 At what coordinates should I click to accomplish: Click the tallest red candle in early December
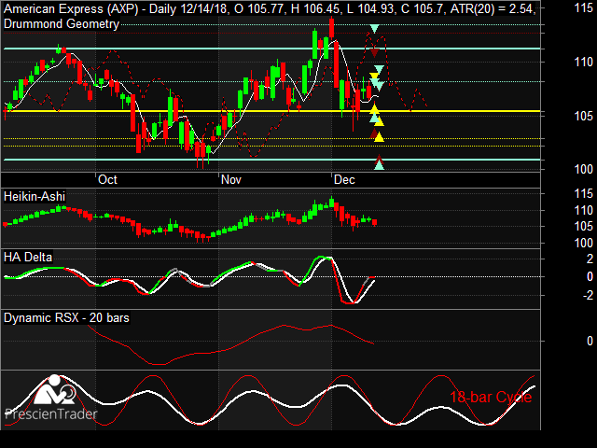[x=337, y=64]
